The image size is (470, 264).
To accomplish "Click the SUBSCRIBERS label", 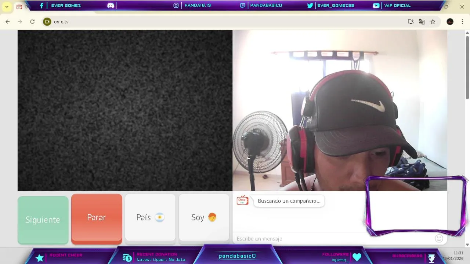I will pos(407,256).
